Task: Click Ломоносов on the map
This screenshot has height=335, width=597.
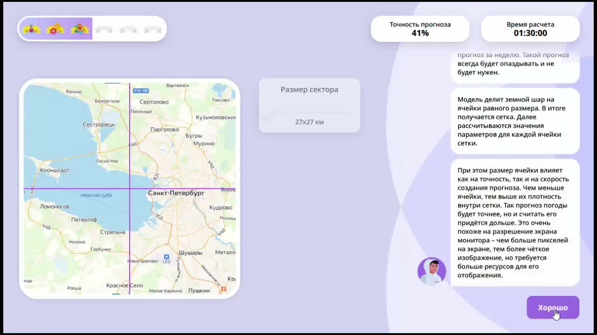Action: pos(55,207)
